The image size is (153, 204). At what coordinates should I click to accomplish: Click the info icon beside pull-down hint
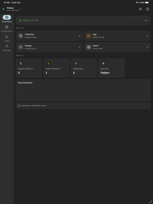click(19, 105)
